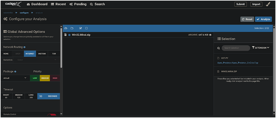Image resolution: width=276 pixels, height=118 pixels.
Task: Open the Search page
Action: pyautogui.click(x=97, y=4)
